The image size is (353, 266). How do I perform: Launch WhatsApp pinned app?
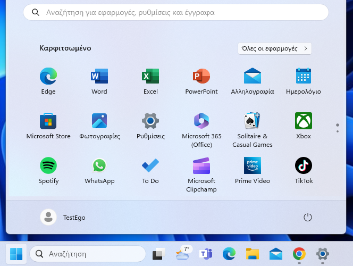(99, 171)
